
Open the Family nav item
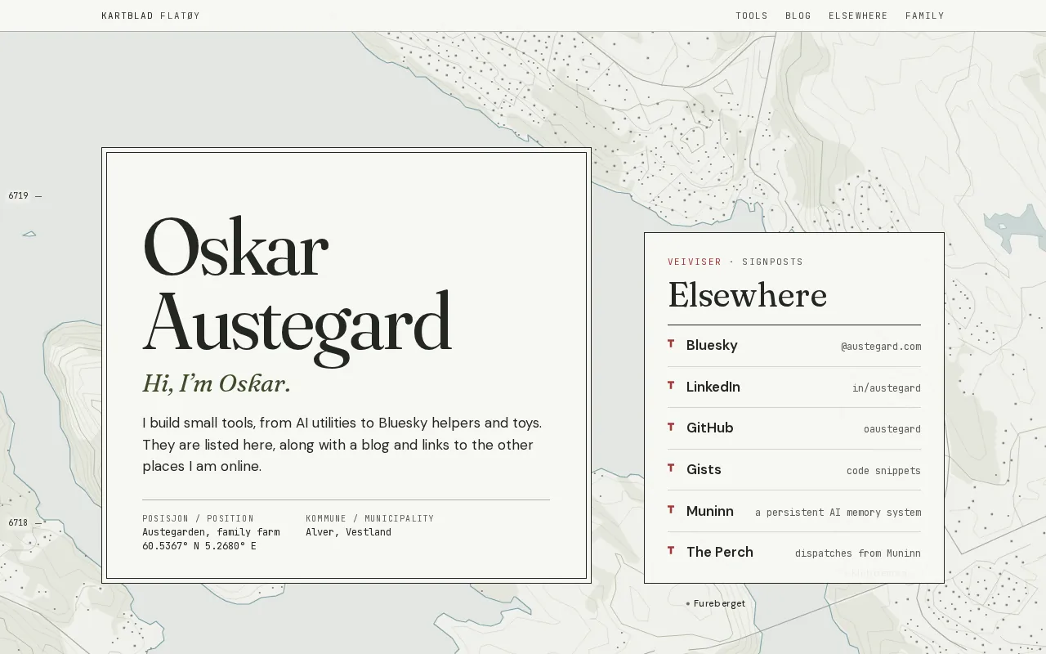[x=925, y=16]
